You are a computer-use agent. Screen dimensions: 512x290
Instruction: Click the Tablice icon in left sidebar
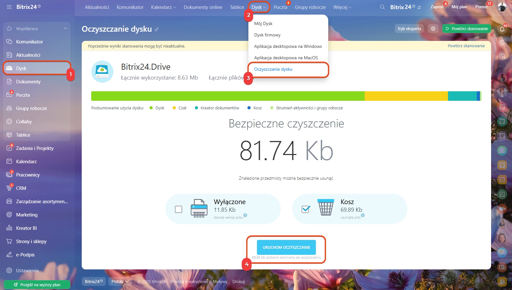click(9, 135)
